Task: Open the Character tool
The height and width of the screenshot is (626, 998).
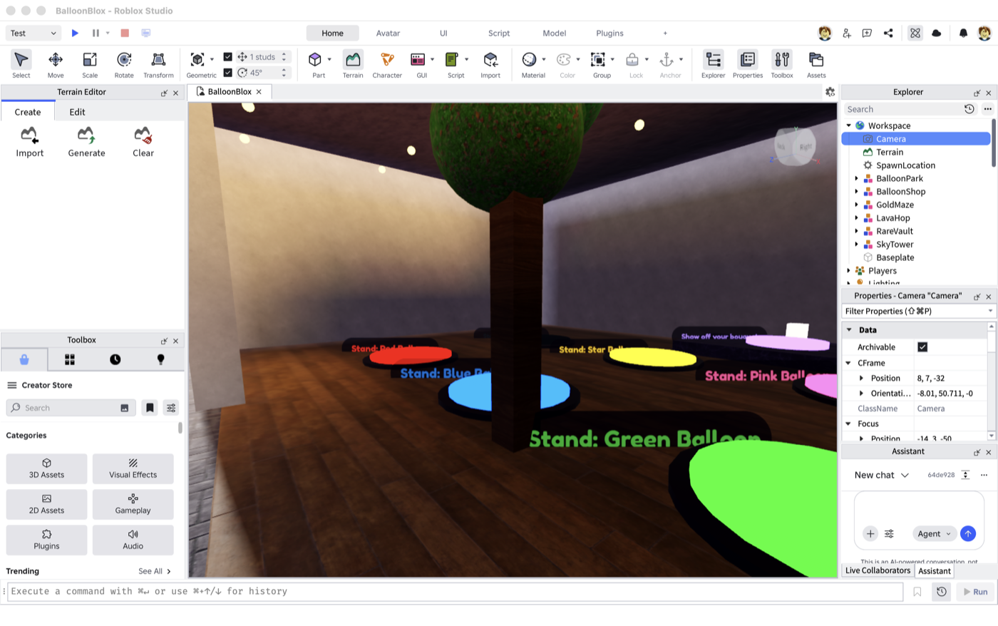Action: coord(387,64)
